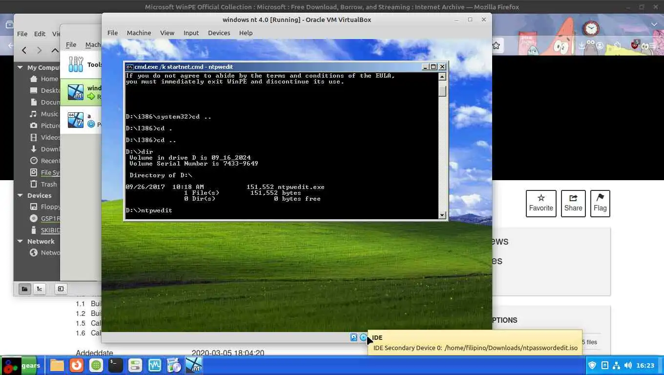This screenshot has width=664, height=375.
Task: Open File System in sidebar
Action: coord(44,172)
